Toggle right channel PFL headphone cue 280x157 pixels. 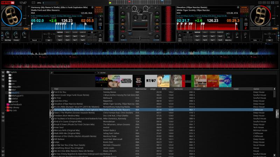pos(150,33)
